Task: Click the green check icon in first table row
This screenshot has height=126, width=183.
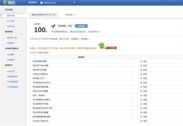Action: click(x=141, y=61)
